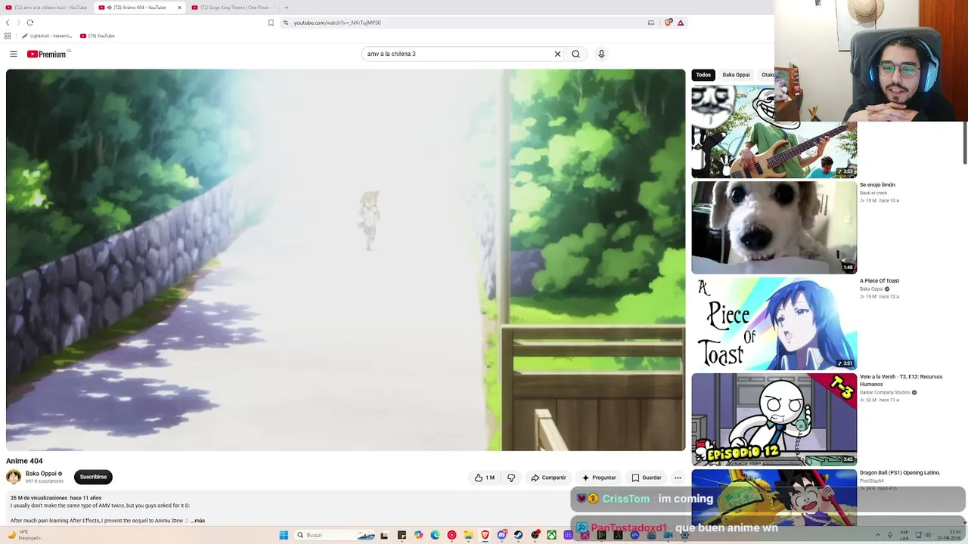Select the Todos filter chip
This screenshot has height=544, width=968.
[703, 75]
